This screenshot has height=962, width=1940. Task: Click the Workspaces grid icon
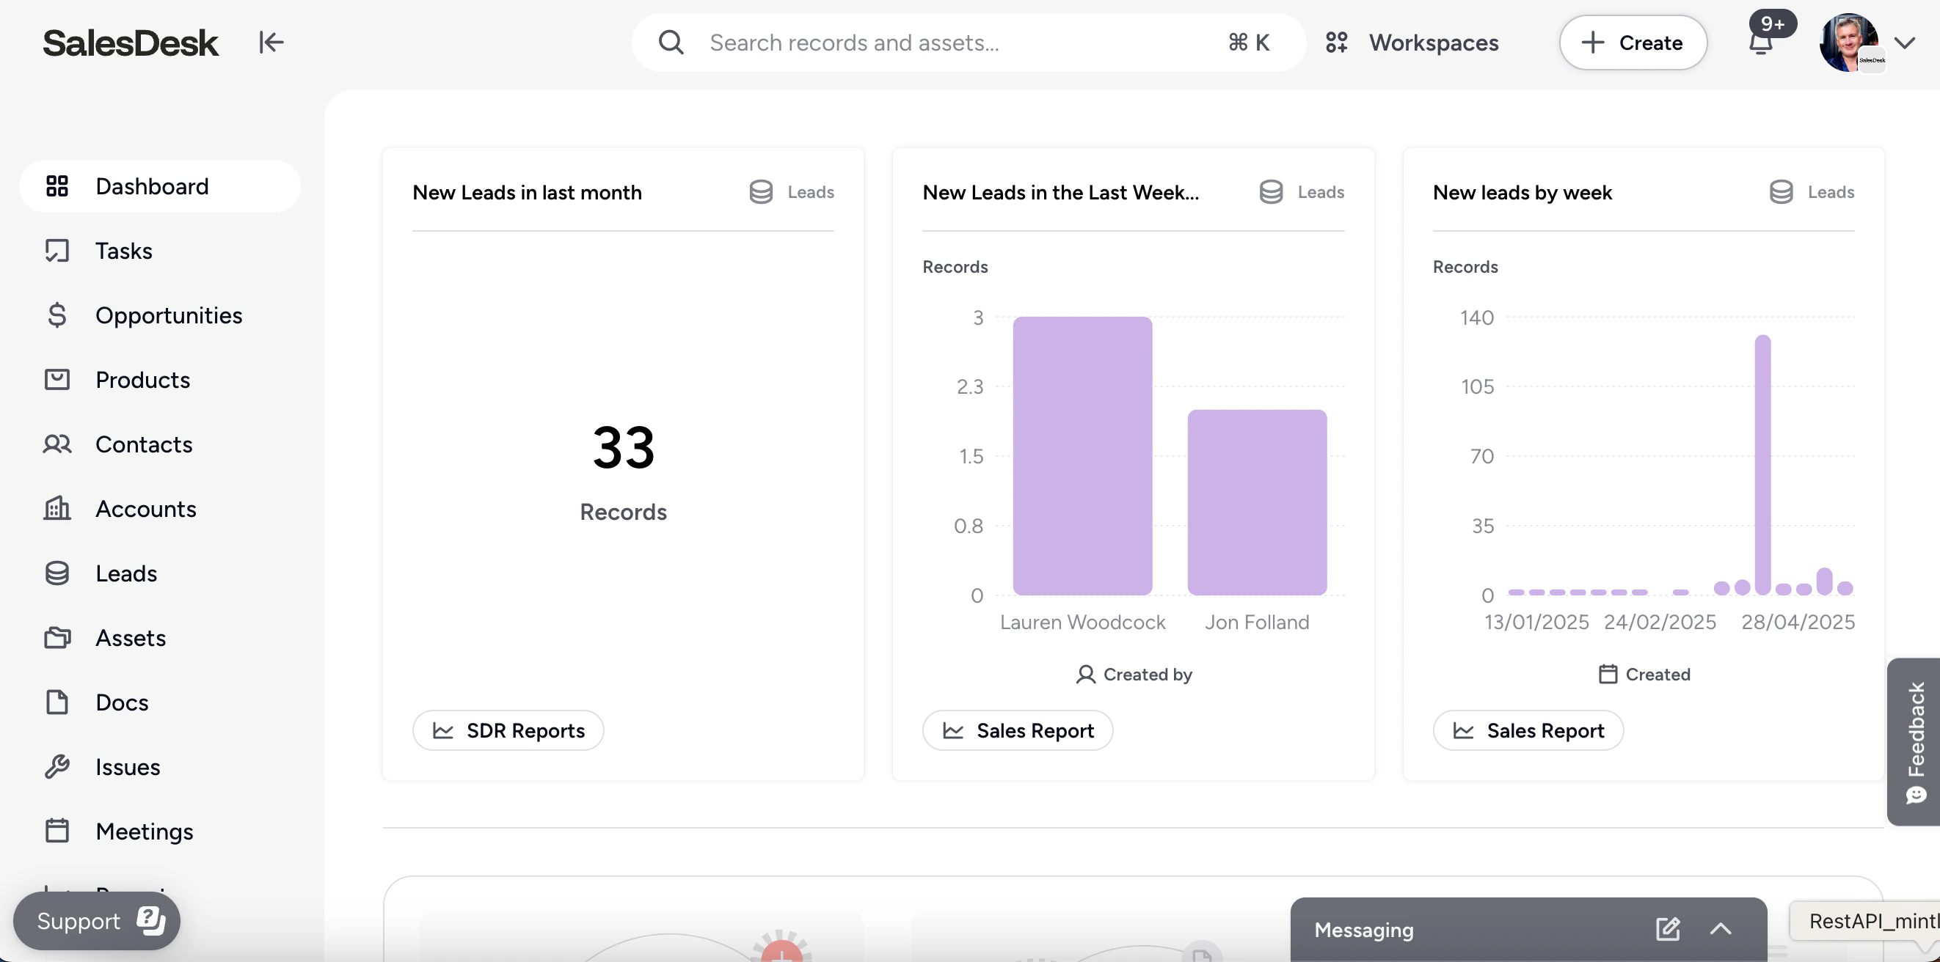coord(1336,42)
